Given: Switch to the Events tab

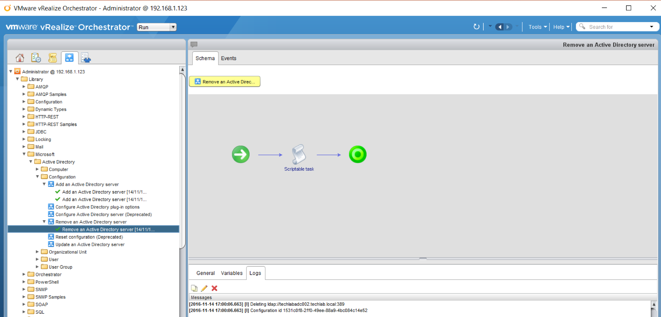Looking at the screenshot, I should coord(229,58).
